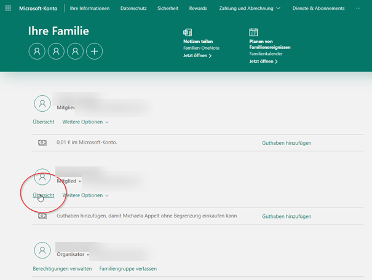This screenshot has width=372, height=280.
Task: Expand Weitere Optionen for the second member
Action: point(85,195)
